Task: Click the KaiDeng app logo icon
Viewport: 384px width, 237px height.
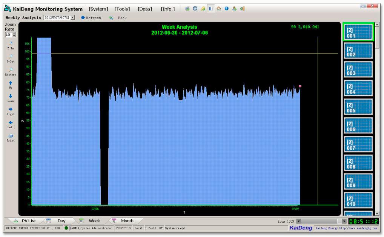Action: tap(8, 9)
